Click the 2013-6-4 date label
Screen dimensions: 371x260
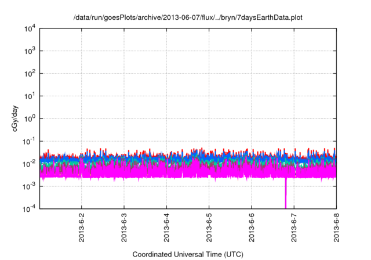tap(166, 228)
